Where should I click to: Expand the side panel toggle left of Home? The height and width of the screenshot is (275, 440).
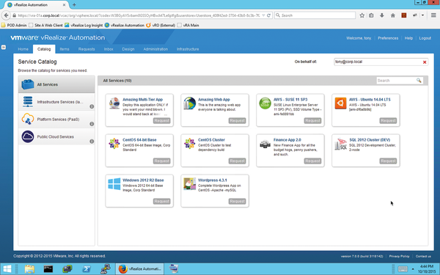4,47
